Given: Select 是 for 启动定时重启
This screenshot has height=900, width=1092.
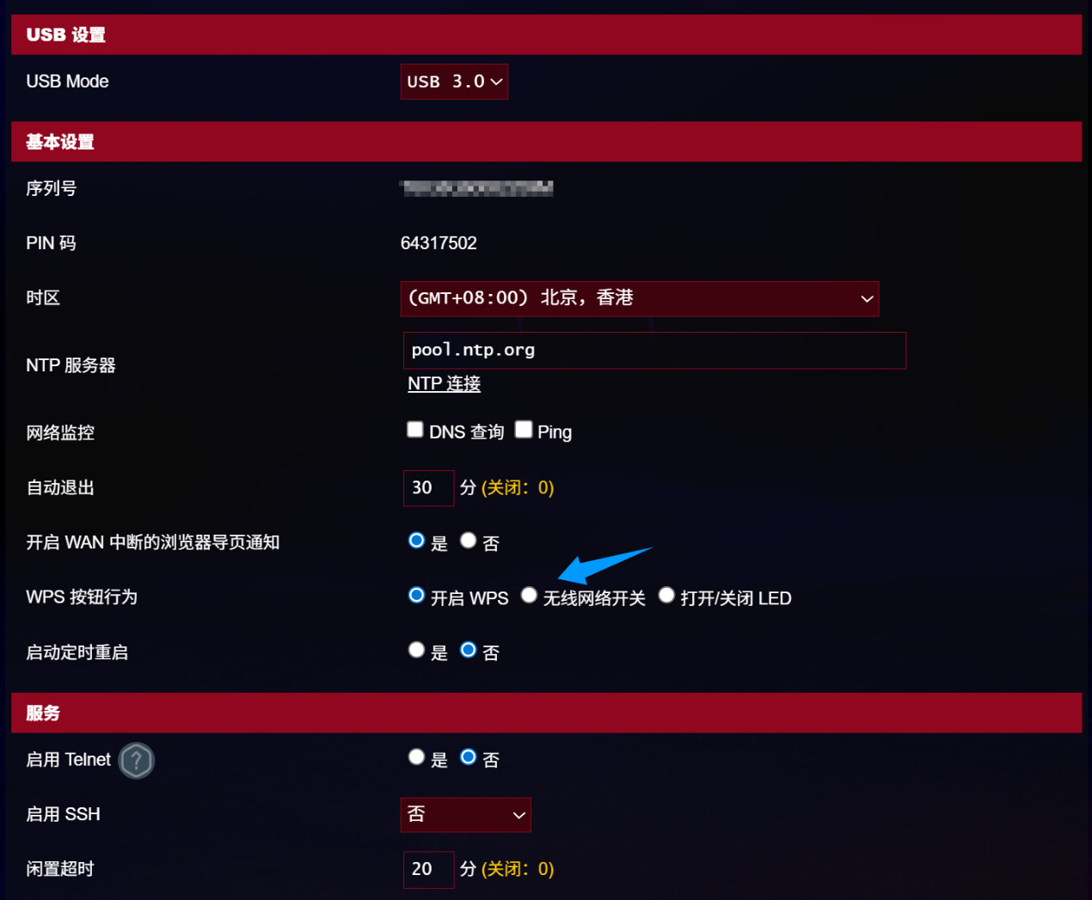Looking at the screenshot, I should pyautogui.click(x=416, y=650).
